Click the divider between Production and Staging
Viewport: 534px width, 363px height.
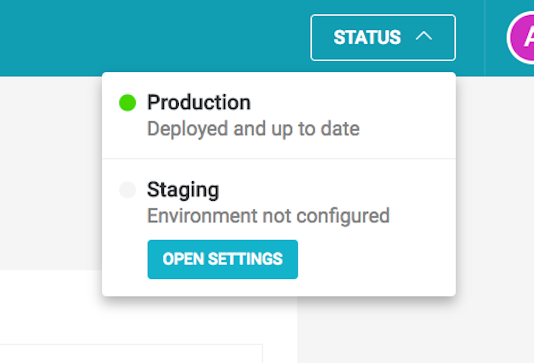(279, 159)
